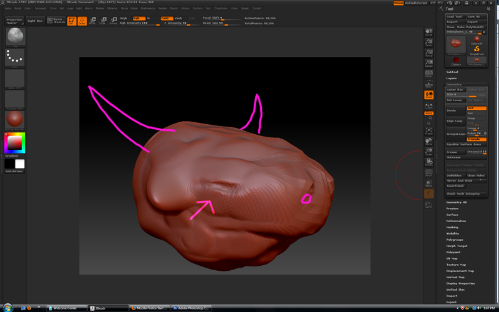
Task: Click the Divide button
Action: point(455,110)
